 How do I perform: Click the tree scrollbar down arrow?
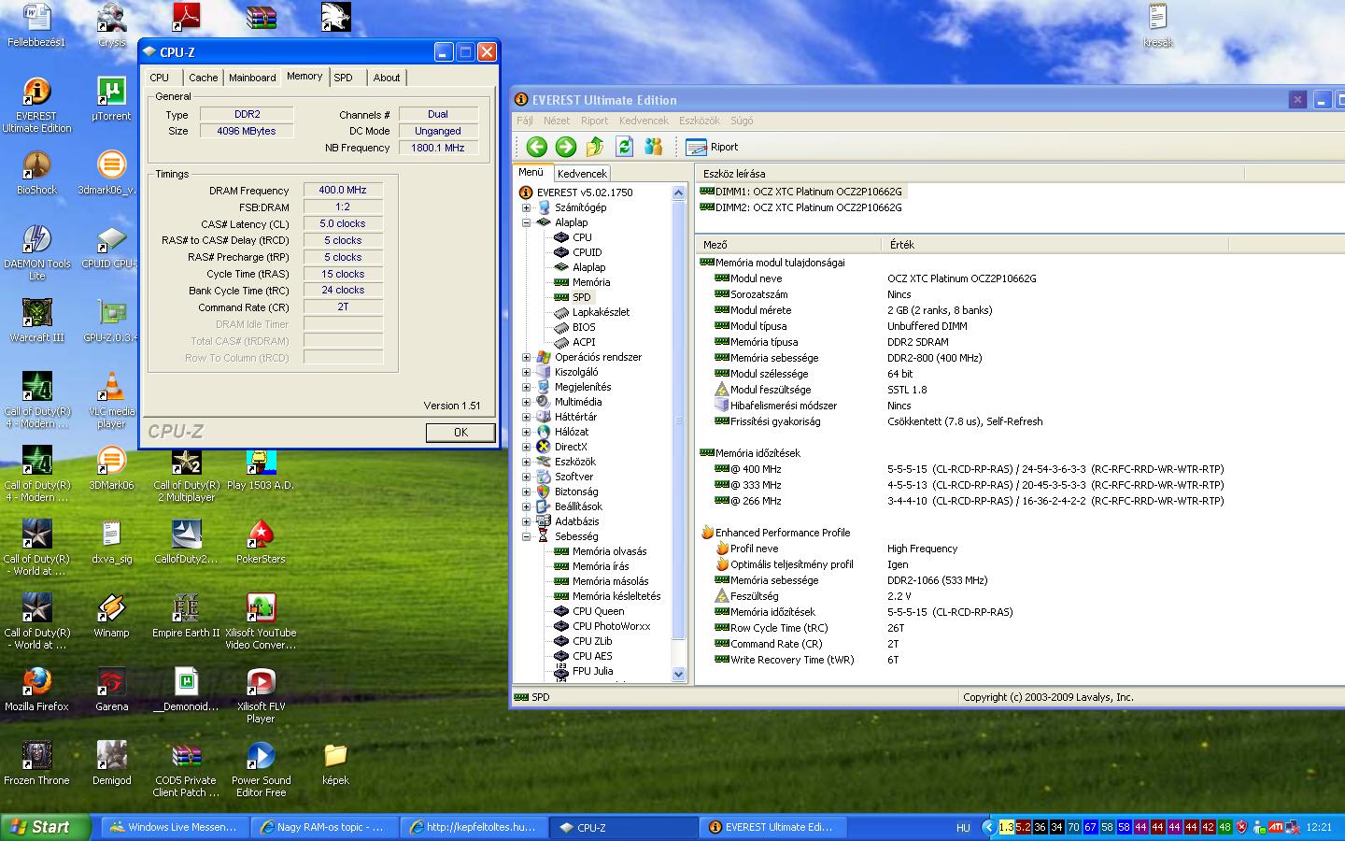(679, 674)
